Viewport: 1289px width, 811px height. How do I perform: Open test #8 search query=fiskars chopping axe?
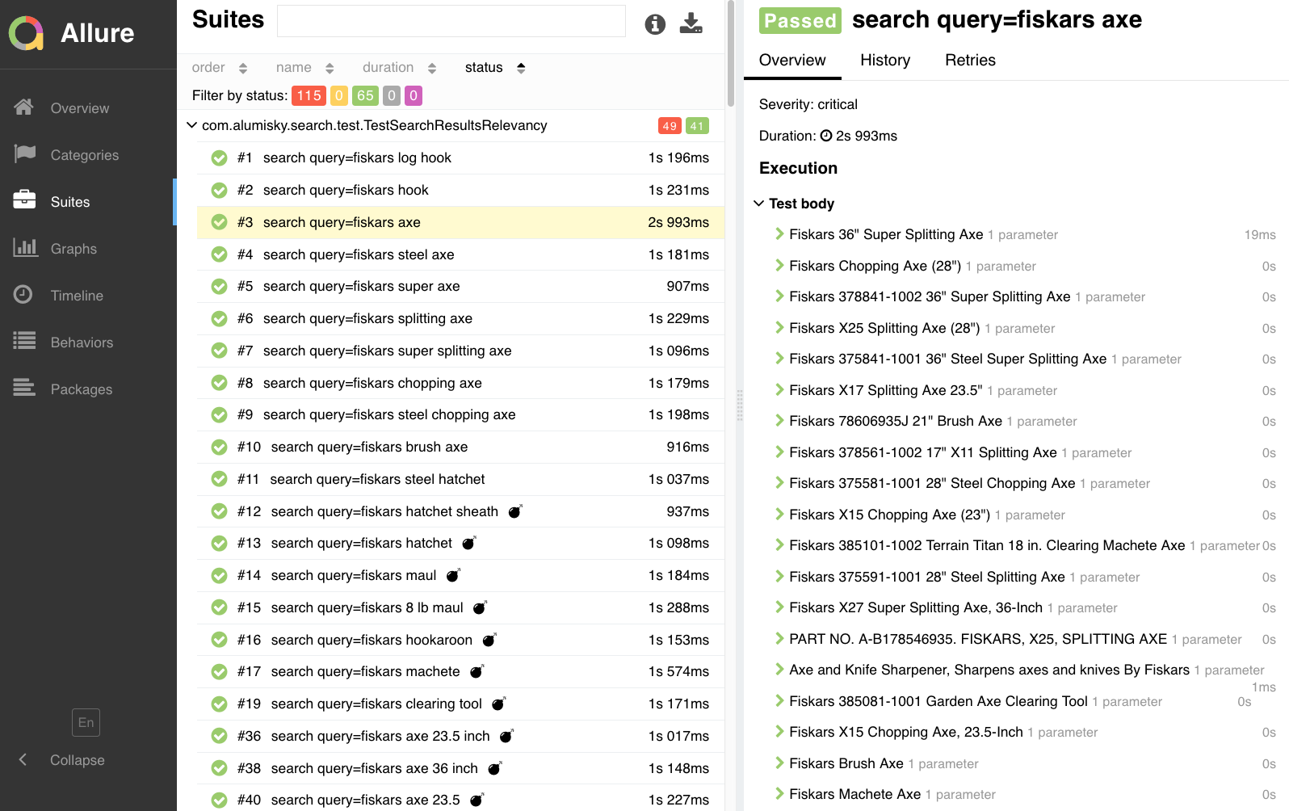pos(460,383)
